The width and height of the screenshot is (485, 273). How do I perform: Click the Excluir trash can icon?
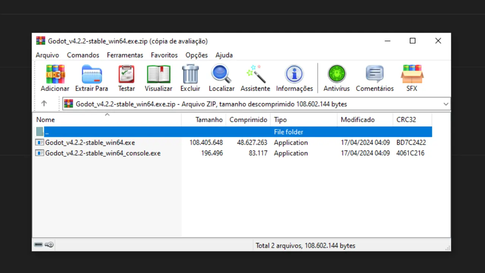(x=190, y=74)
